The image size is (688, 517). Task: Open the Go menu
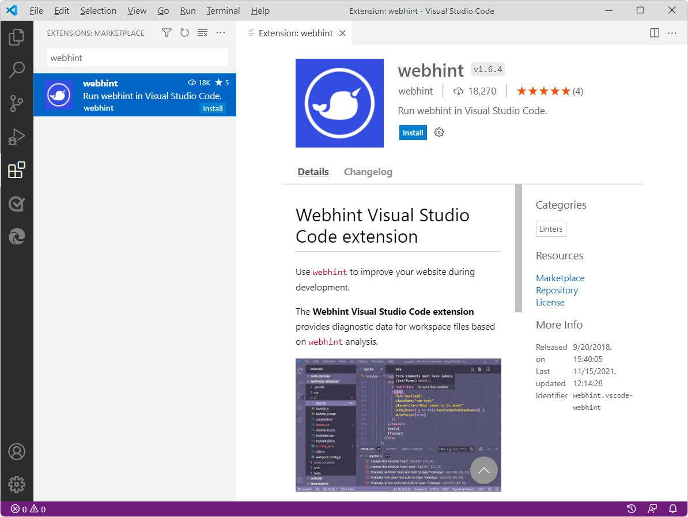pyautogui.click(x=163, y=10)
